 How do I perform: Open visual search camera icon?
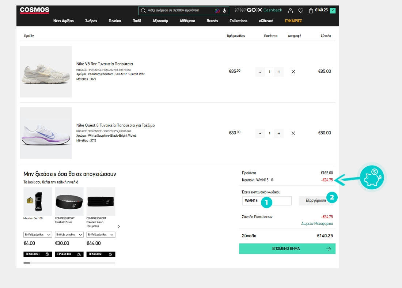pos(217,11)
